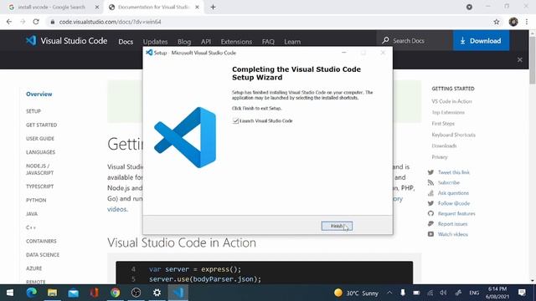
Task: Launch Microsoft Edge from taskbar
Action: coord(32,293)
